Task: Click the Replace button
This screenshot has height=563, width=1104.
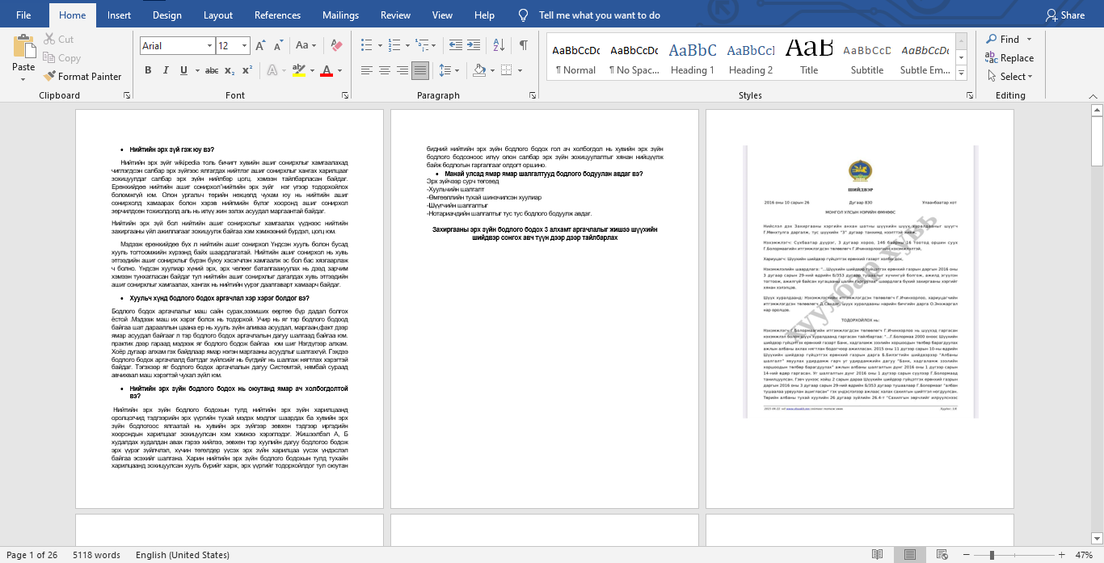Action: click(x=1009, y=57)
